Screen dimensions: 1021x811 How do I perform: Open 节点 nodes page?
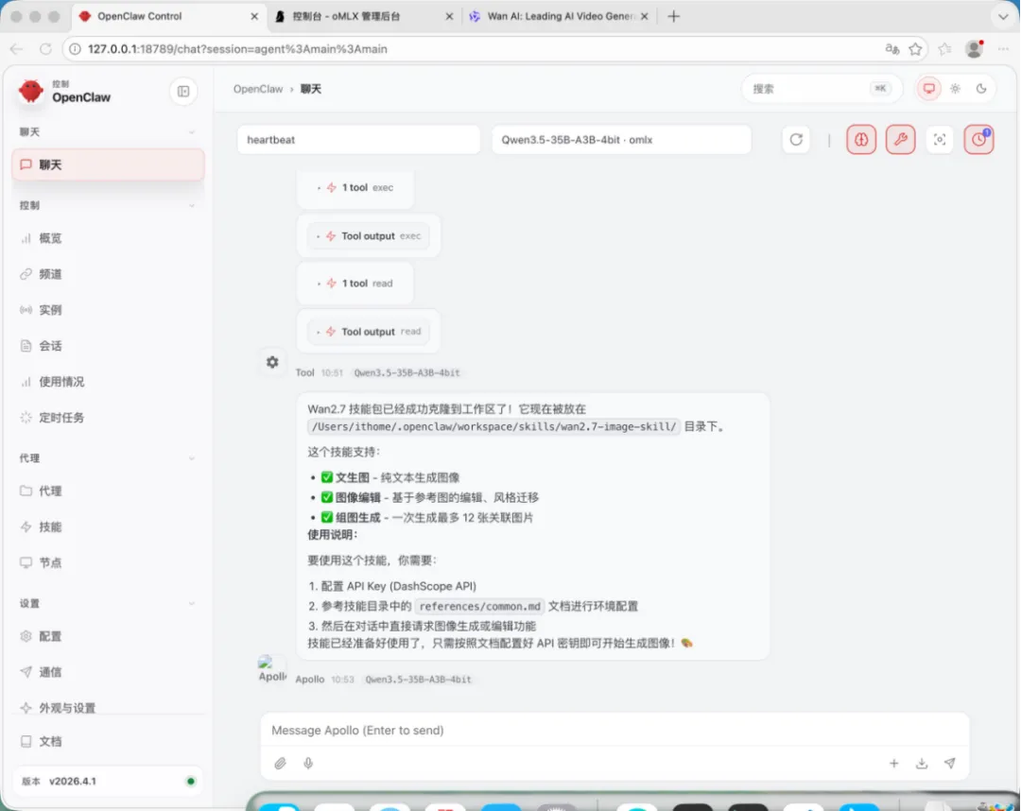(x=108, y=562)
